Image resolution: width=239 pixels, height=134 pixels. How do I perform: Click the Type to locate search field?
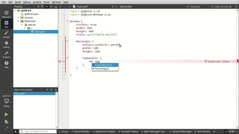(x=38, y=131)
